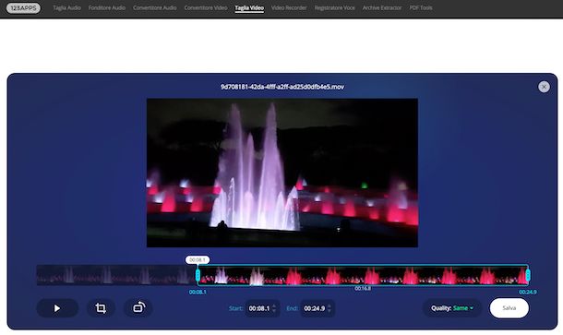Open Archive Extractor tool
This screenshot has height=335, width=563.
click(382, 8)
